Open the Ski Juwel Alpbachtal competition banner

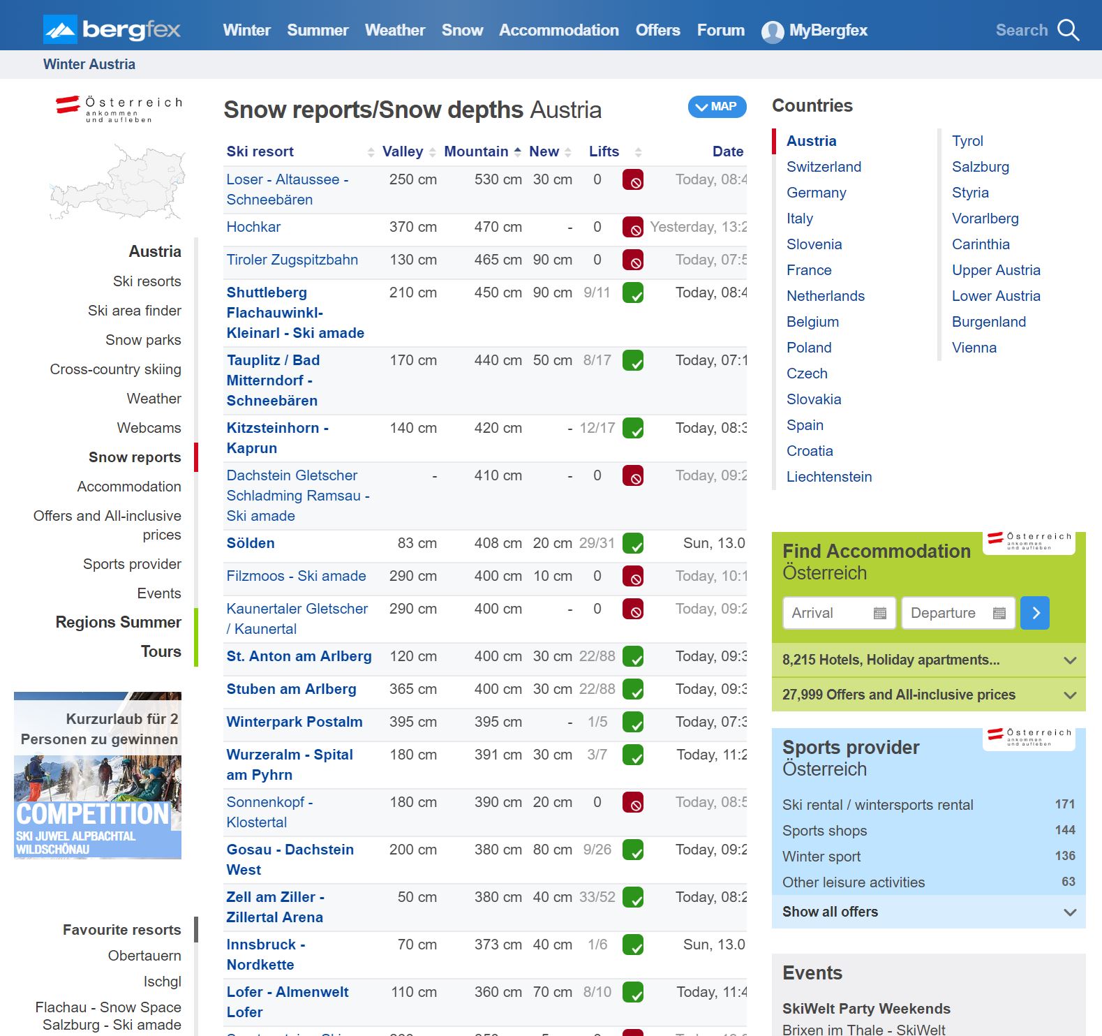[98, 775]
